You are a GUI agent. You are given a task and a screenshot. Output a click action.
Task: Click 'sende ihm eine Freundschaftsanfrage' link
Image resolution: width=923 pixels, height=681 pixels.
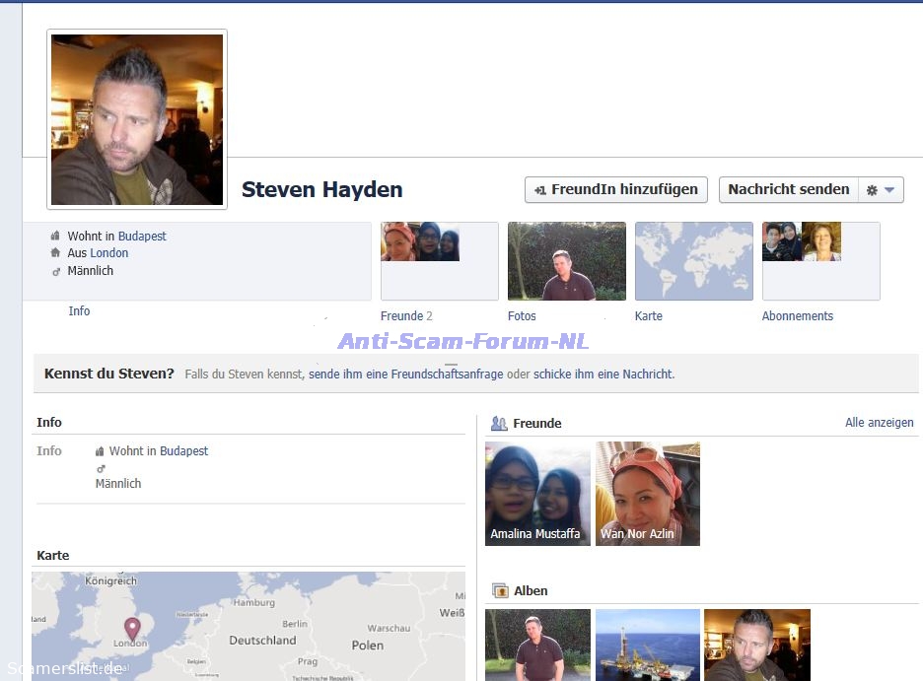tap(405, 375)
